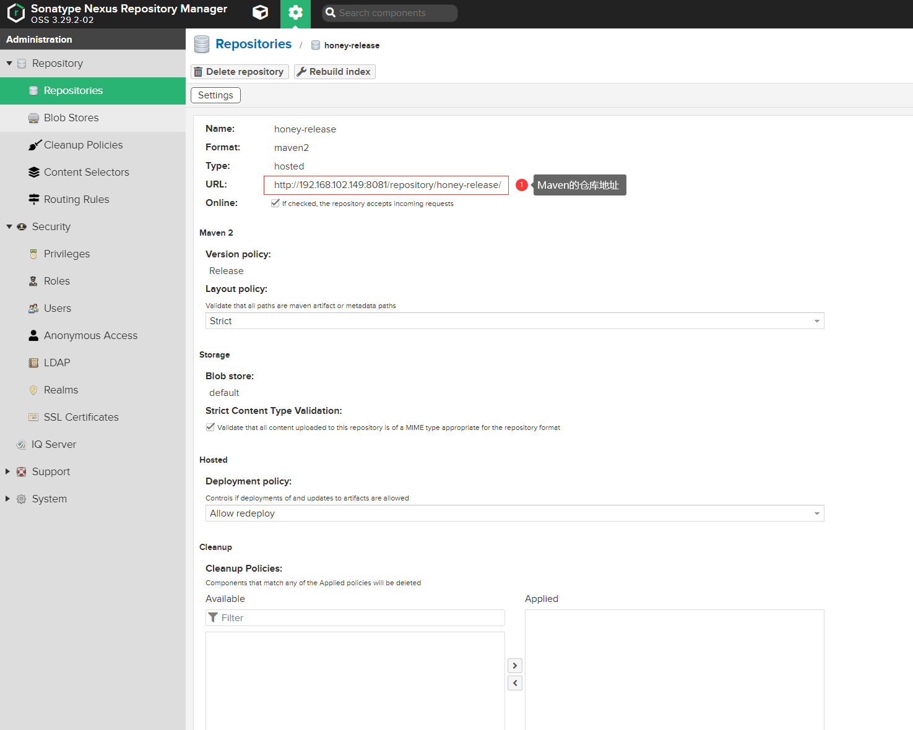Click the Rebuild index button
913x730 pixels.
coord(334,72)
